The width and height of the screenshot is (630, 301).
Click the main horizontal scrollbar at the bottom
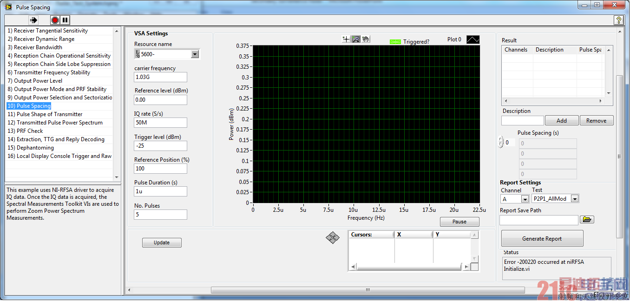(367, 290)
